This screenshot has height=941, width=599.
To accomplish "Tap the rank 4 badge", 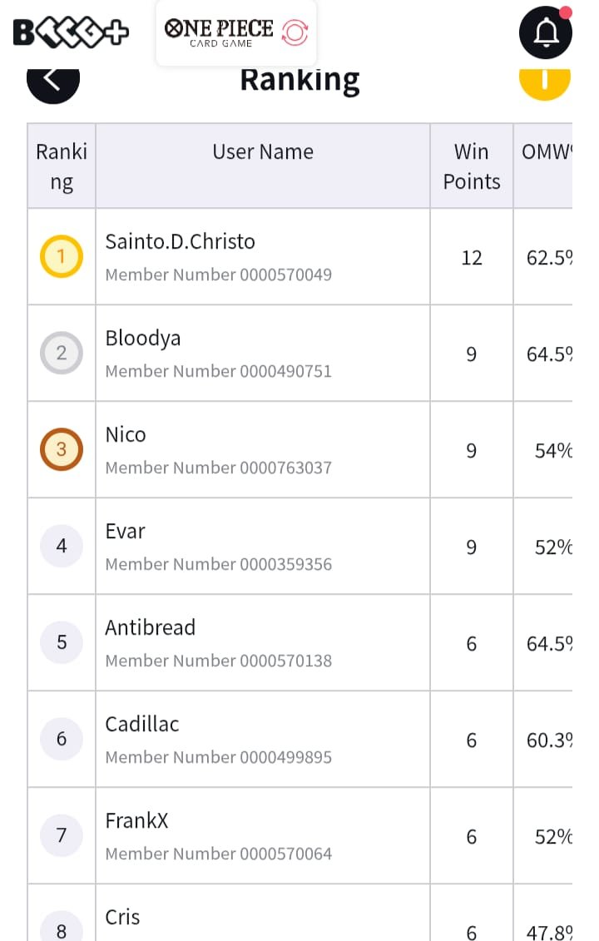I will coord(62,546).
